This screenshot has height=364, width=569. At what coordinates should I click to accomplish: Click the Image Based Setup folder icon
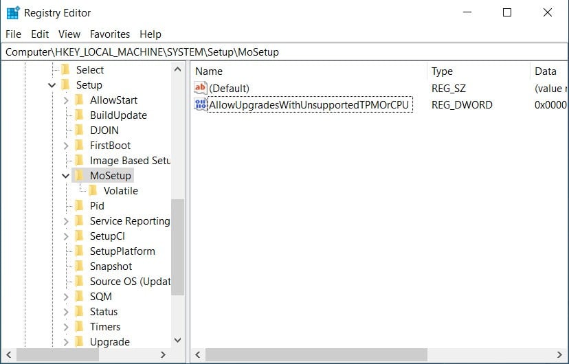click(x=80, y=161)
